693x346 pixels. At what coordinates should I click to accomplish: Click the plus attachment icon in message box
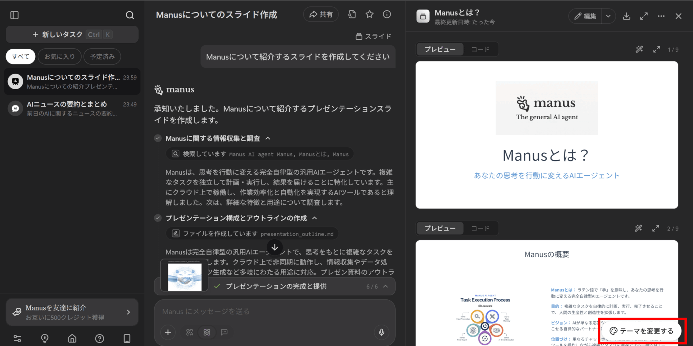(168, 332)
